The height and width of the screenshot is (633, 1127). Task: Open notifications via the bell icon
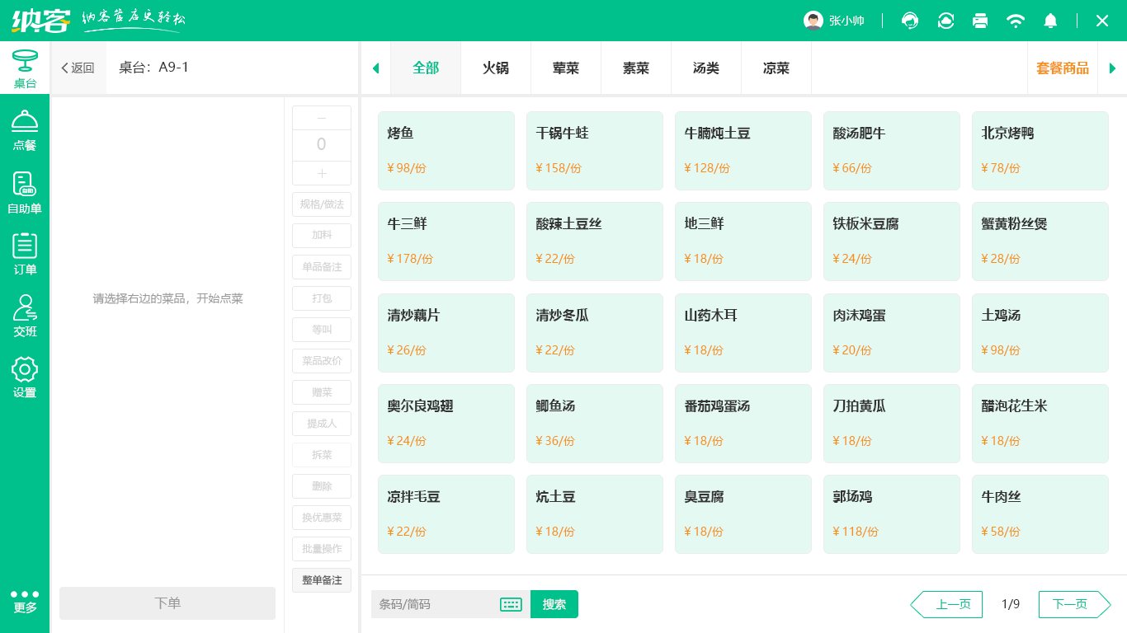point(1050,20)
